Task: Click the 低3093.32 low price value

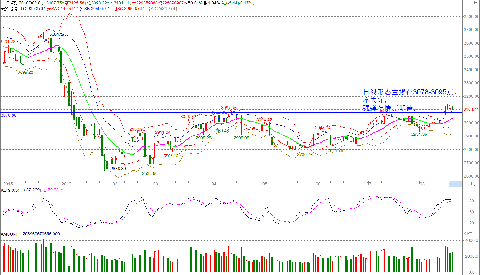Action: click(98, 3)
